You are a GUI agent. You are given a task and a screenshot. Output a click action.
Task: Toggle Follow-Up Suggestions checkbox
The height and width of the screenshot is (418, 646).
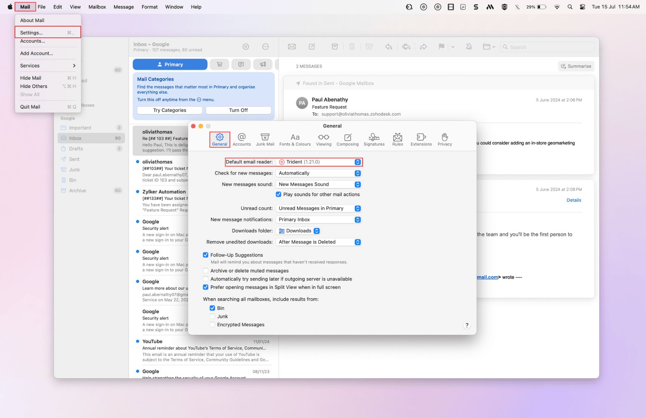206,255
